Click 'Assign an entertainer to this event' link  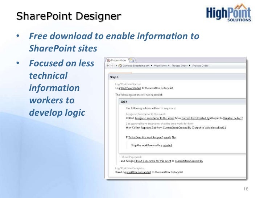pyautogui.click(x=154, y=118)
